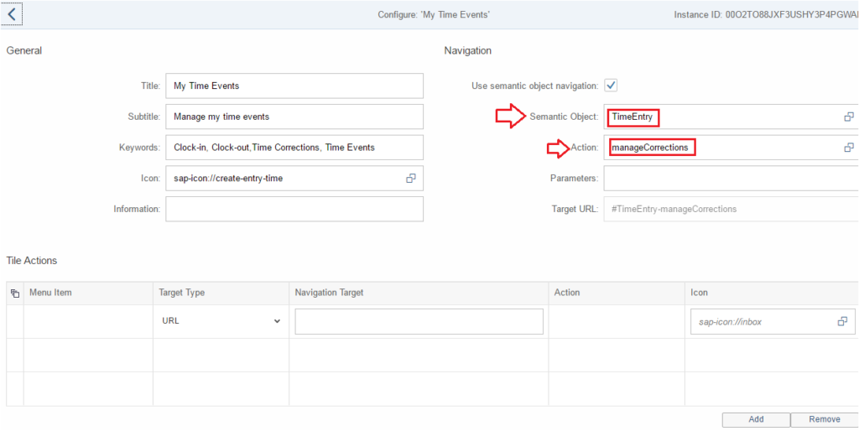The width and height of the screenshot is (859, 431).
Task: Uncheck Use semantic object navigation checkbox
Action: [611, 86]
